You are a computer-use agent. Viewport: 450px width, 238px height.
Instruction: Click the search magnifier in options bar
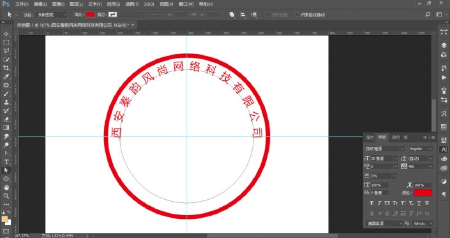click(428, 15)
